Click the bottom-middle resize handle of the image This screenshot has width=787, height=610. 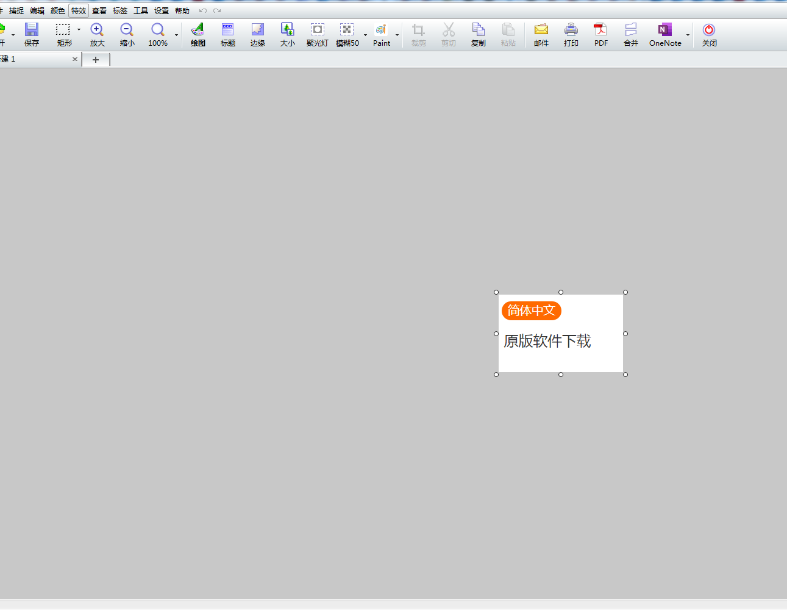coord(561,375)
